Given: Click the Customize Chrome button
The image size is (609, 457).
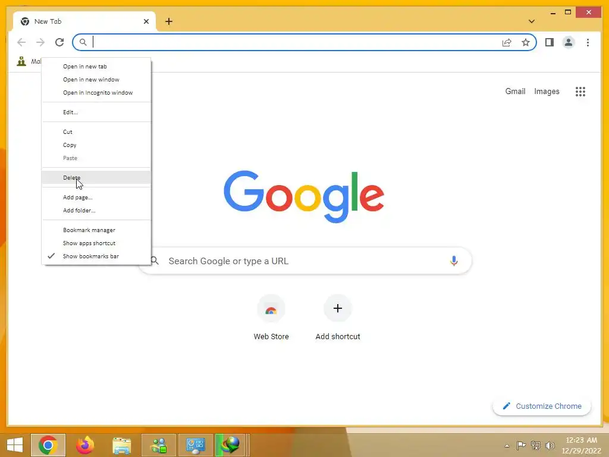Looking at the screenshot, I should 542,406.
